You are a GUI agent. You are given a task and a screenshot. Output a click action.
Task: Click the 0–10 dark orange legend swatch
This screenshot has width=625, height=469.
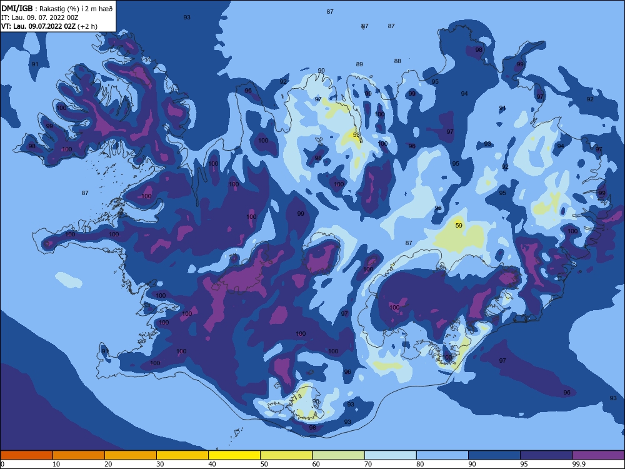coord(26,455)
